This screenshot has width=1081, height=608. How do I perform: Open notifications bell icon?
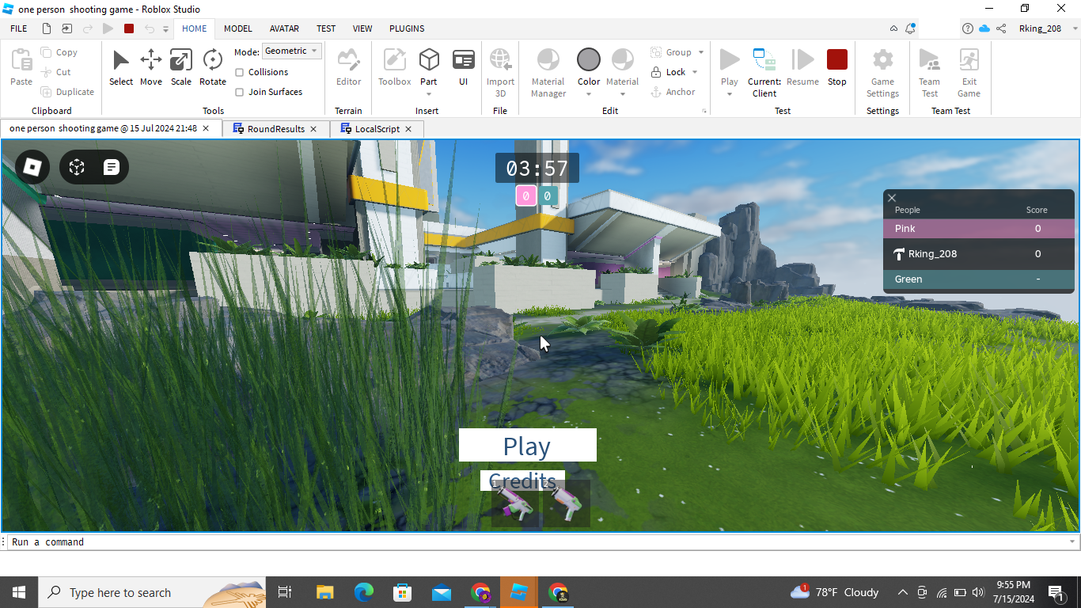tap(911, 28)
